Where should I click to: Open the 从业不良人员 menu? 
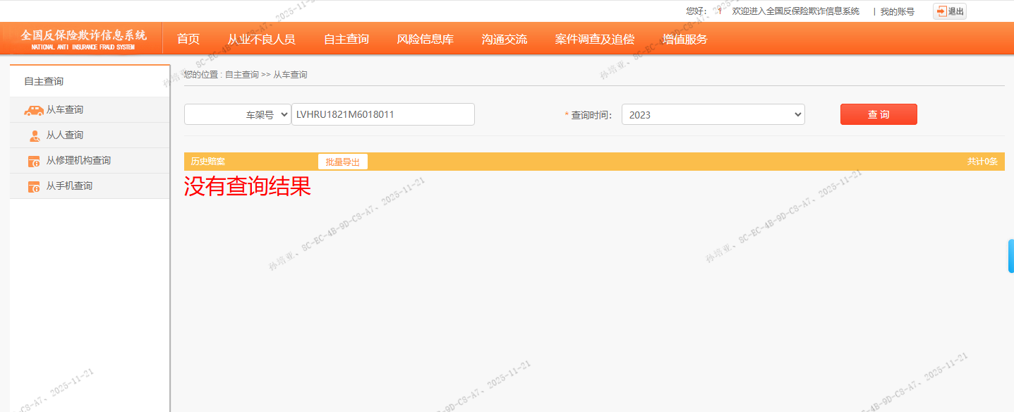(x=261, y=40)
